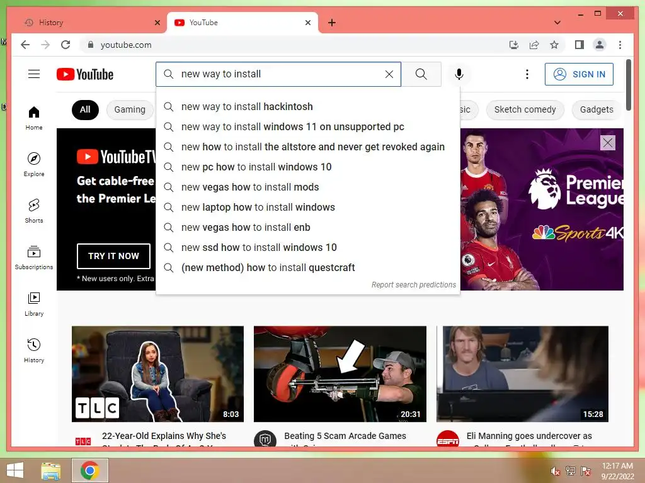Open the Eli Manning 15:28 video thumbnail
Screen dimensions: 645x483
click(x=522, y=374)
